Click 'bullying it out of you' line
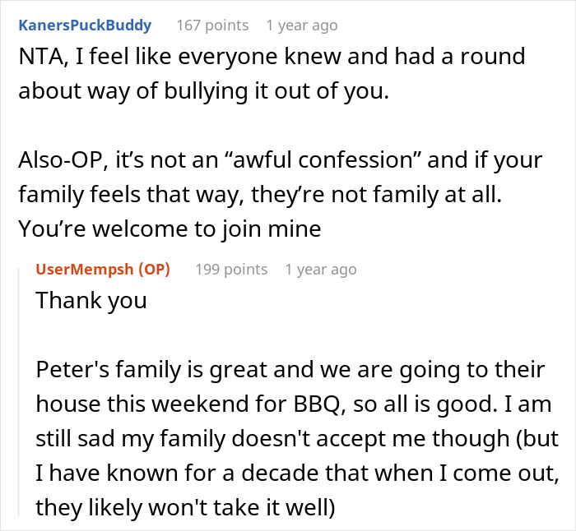The image size is (576, 531). pyautogui.click(x=202, y=90)
